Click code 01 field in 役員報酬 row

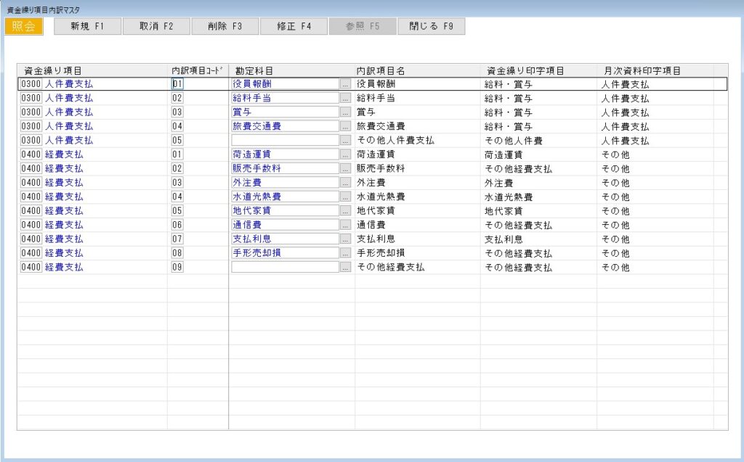pos(177,84)
